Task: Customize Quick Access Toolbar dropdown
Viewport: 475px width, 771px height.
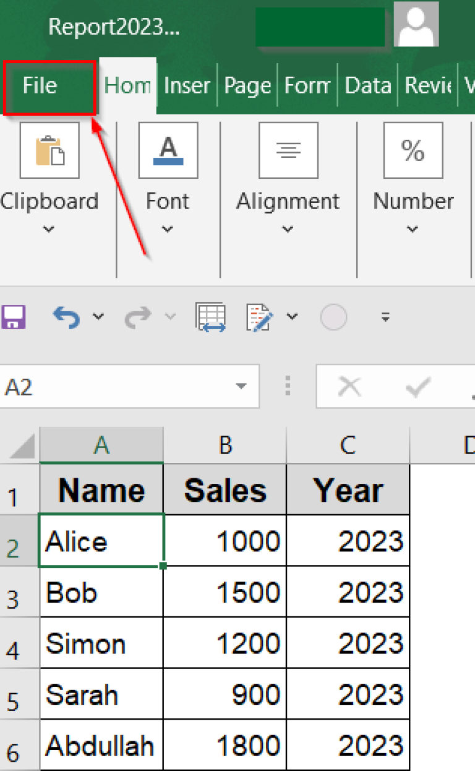Action: (385, 318)
